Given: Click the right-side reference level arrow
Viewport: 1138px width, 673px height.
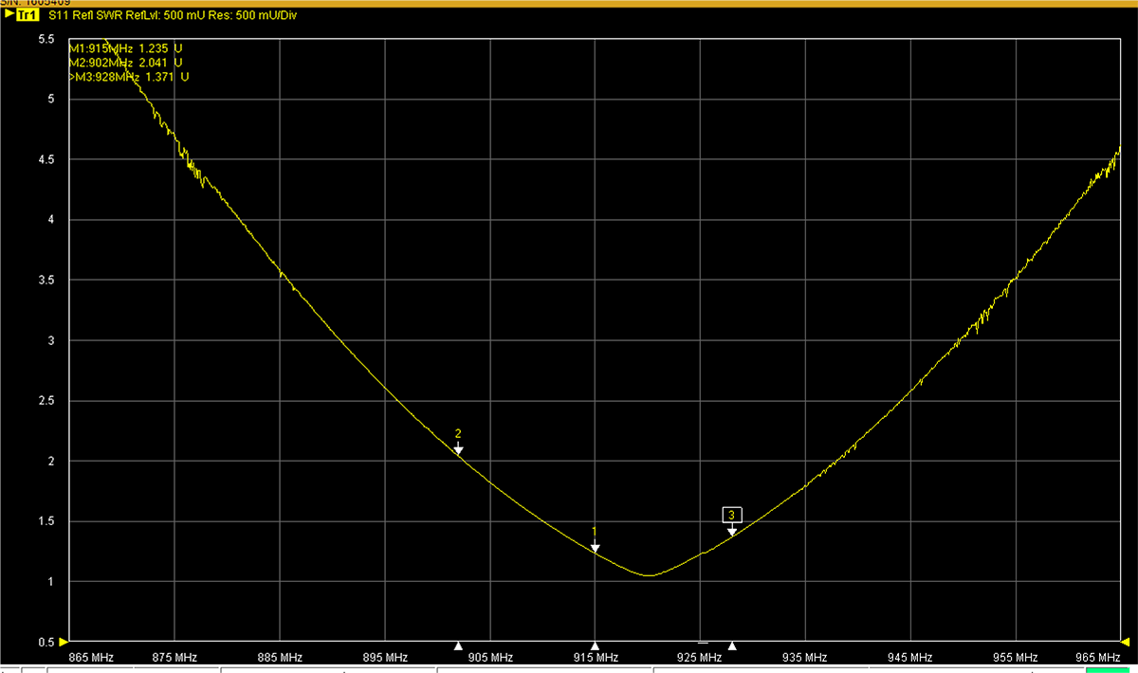Looking at the screenshot, I should click(1125, 642).
